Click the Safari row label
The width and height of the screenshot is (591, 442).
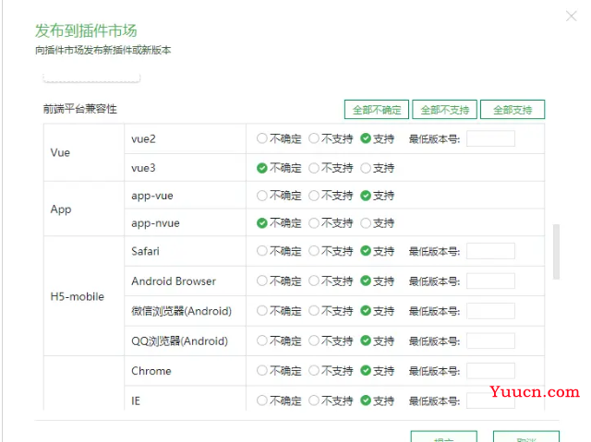tap(145, 251)
